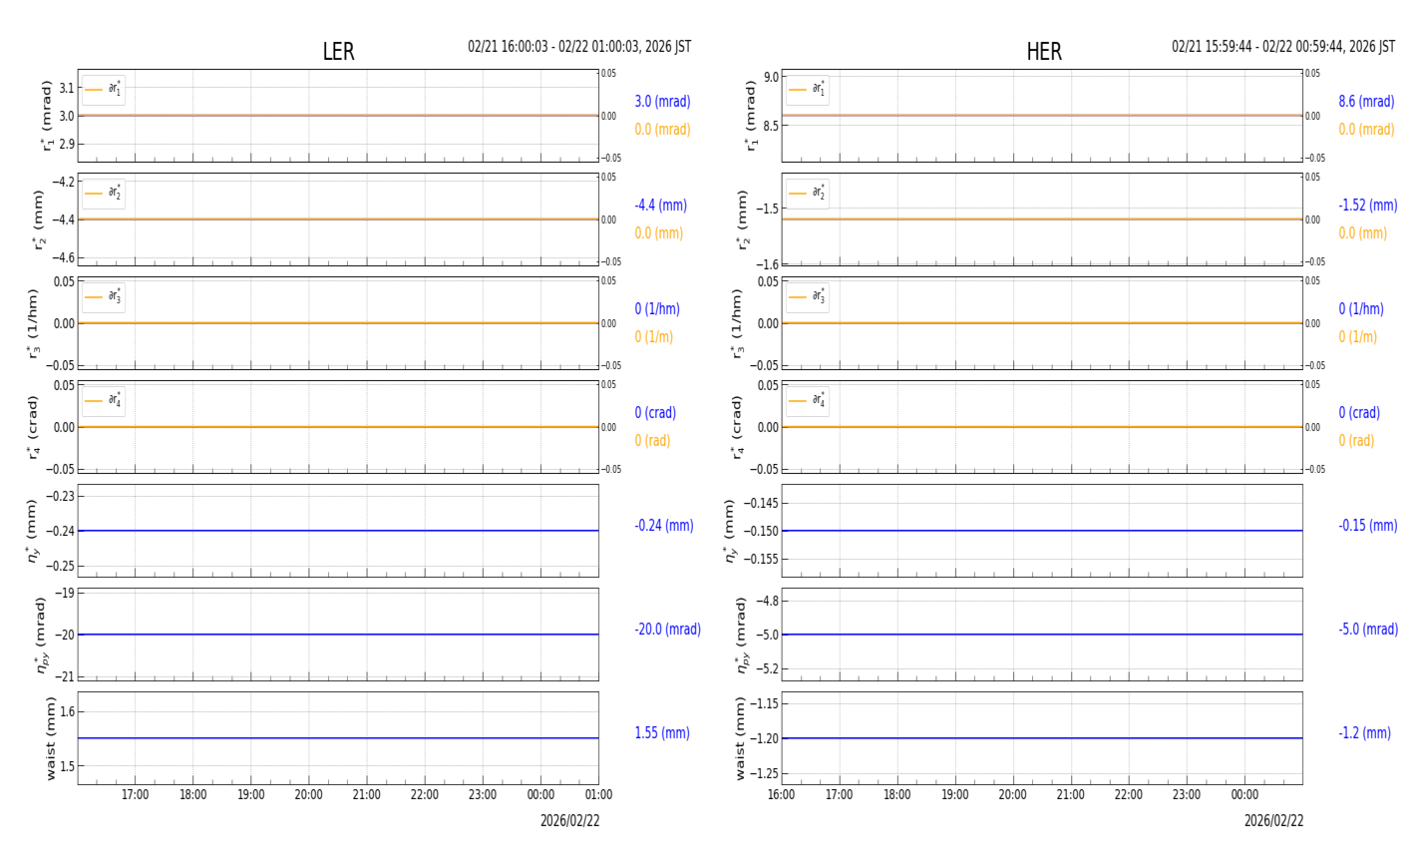
Task: Click the LER ηpy* (mrad) y-axis label
Action: 41,635
